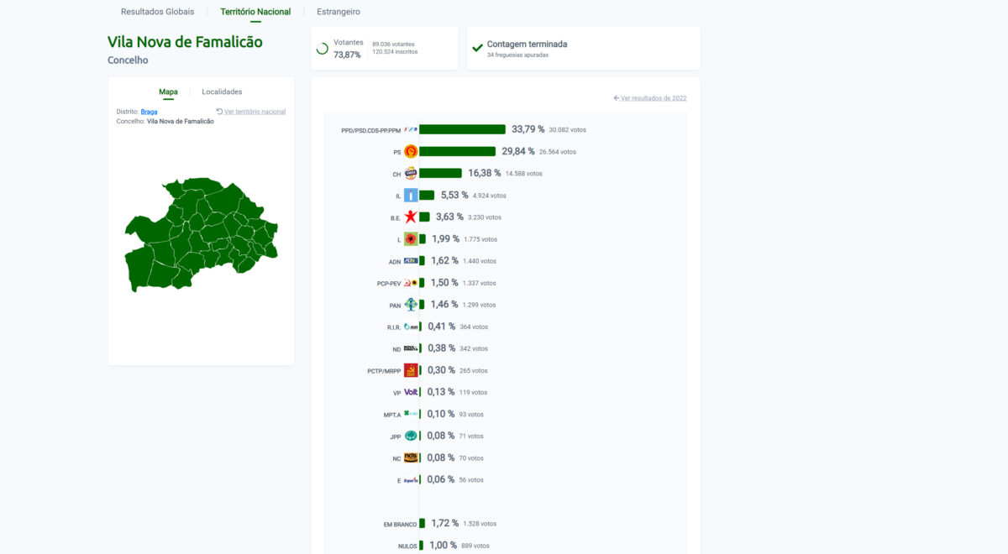Switch to the Estrangeiro tab
Screen dimensions: 1008x554
click(339, 12)
